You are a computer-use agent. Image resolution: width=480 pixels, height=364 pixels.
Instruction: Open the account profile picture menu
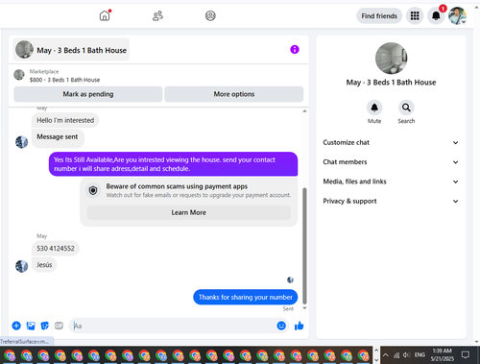tap(457, 15)
